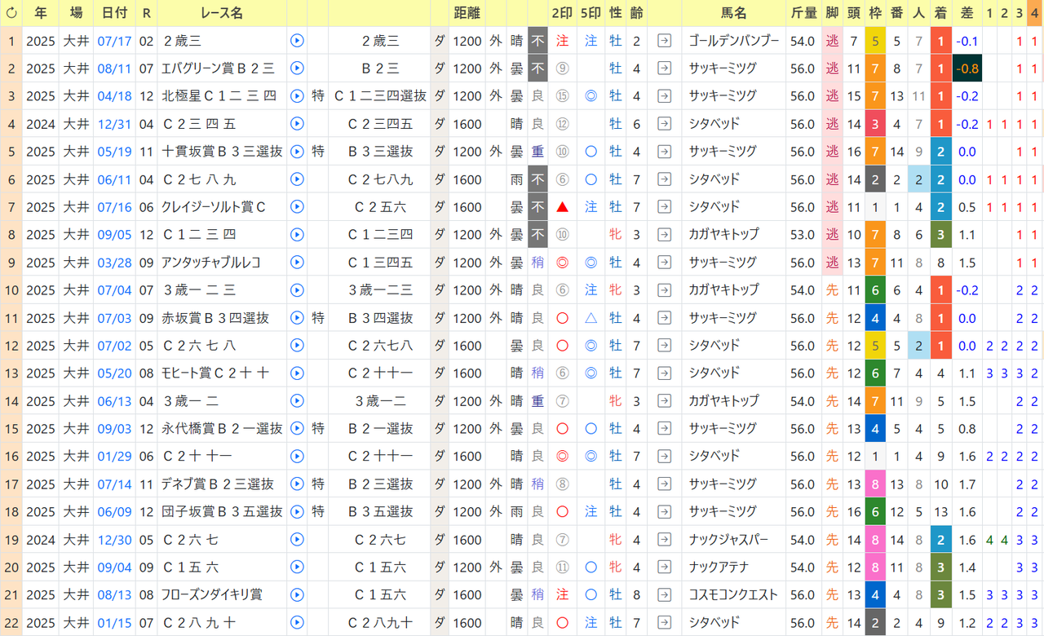Sort by the 5印 column header
1044x636 pixels.
coord(591,13)
